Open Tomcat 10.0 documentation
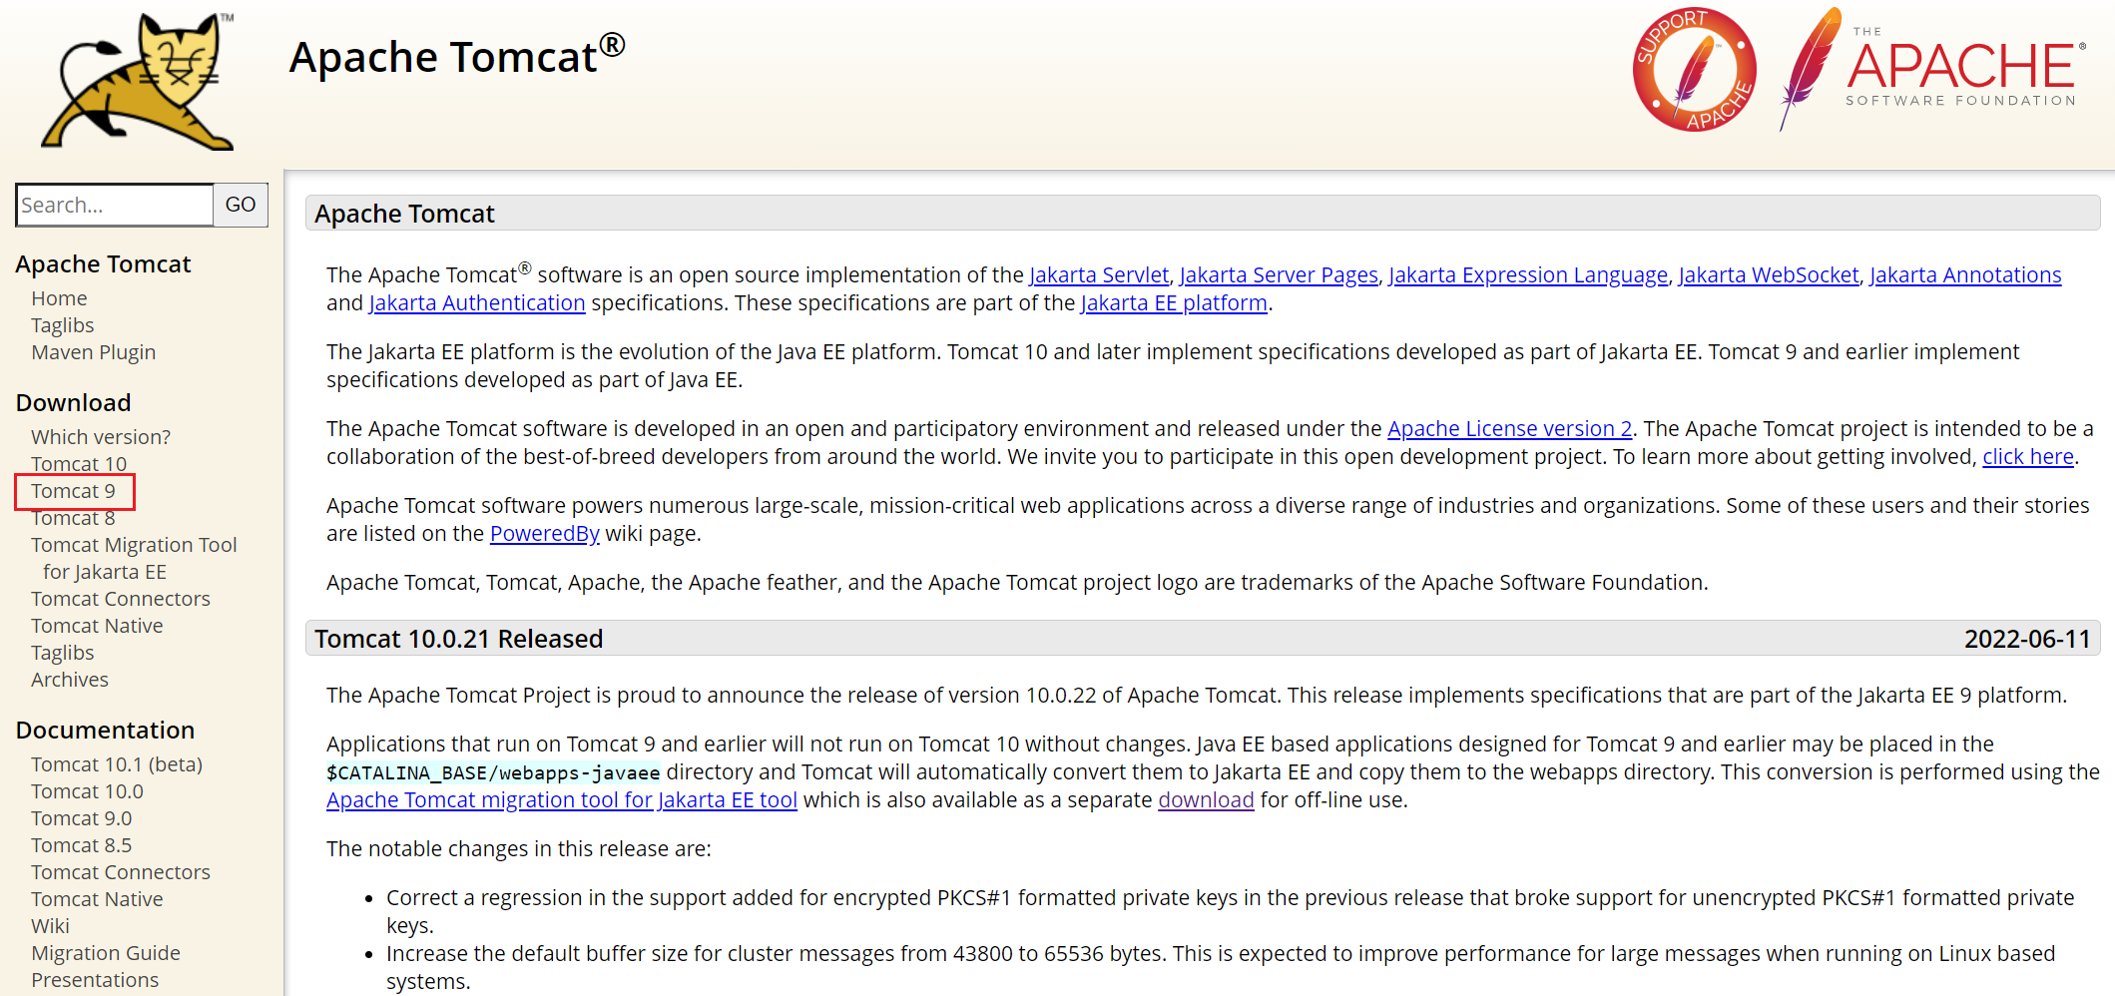This screenshot has height=996, width=2115. pyautogui.click(x=87, y=791)
